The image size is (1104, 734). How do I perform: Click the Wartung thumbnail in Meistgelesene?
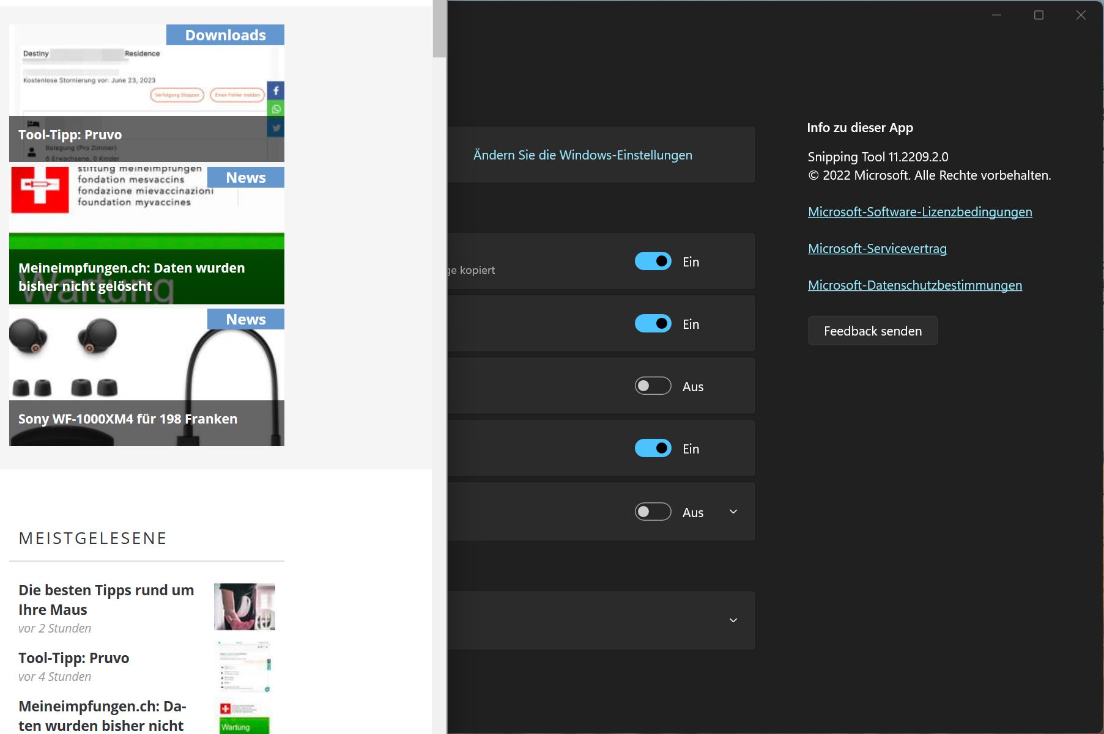pos(245,718)
